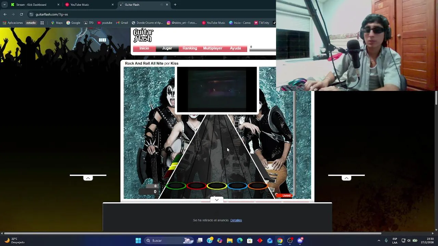Open the Gmail bookmark
This screenshot has height=246, width=438.
click(x=122, y=23)
